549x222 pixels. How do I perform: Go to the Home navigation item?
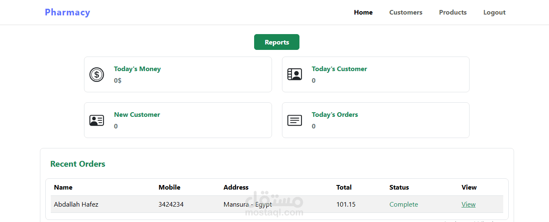[x=363, y=12]
